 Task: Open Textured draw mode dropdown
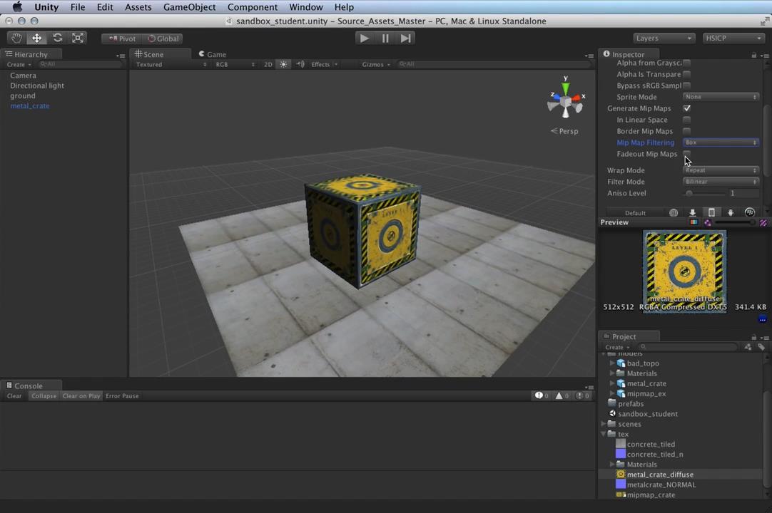tap(171, 64)
